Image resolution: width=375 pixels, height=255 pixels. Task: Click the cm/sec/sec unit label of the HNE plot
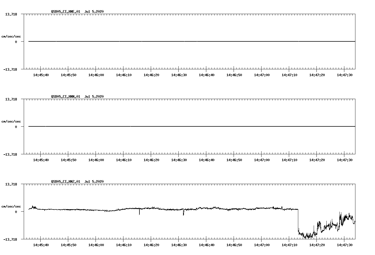(11, 36)
